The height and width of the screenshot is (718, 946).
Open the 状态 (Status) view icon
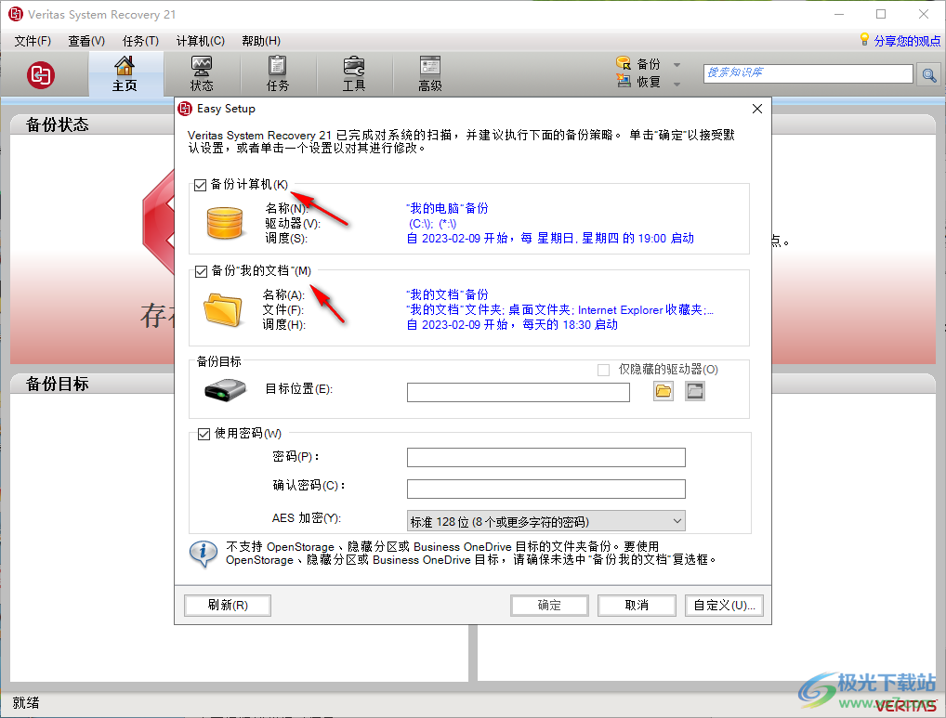202,73
